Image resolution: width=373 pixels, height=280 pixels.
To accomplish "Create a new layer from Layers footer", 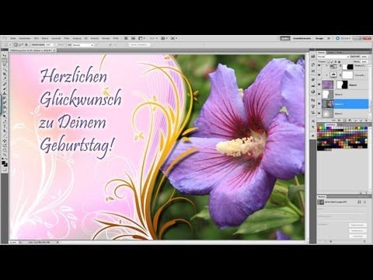I will pos(361,121).
